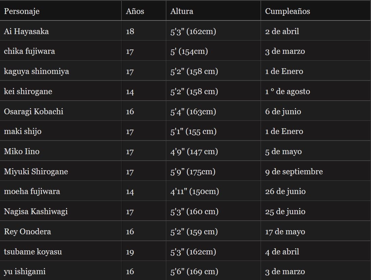This screenshot has width=371, height=280.
Task: Click the Personaje column header
Action: point(22,11)
